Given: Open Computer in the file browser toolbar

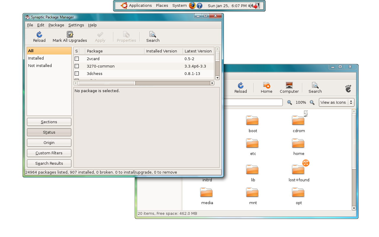Looking at the screenshot, I should [x=289, y=88].
